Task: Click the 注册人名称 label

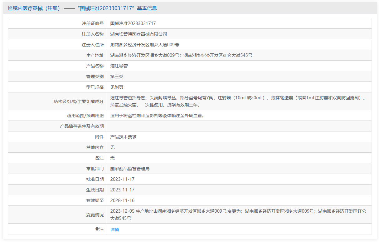Action: pos(93,34)
